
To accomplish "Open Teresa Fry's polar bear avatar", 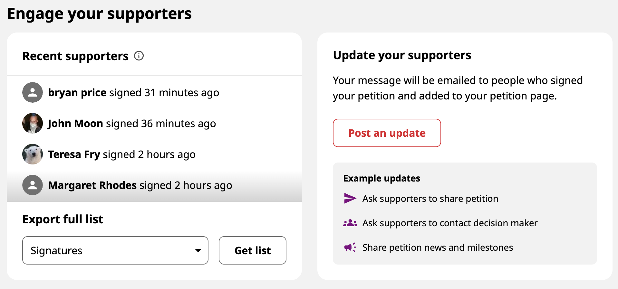I will [33, 154].
